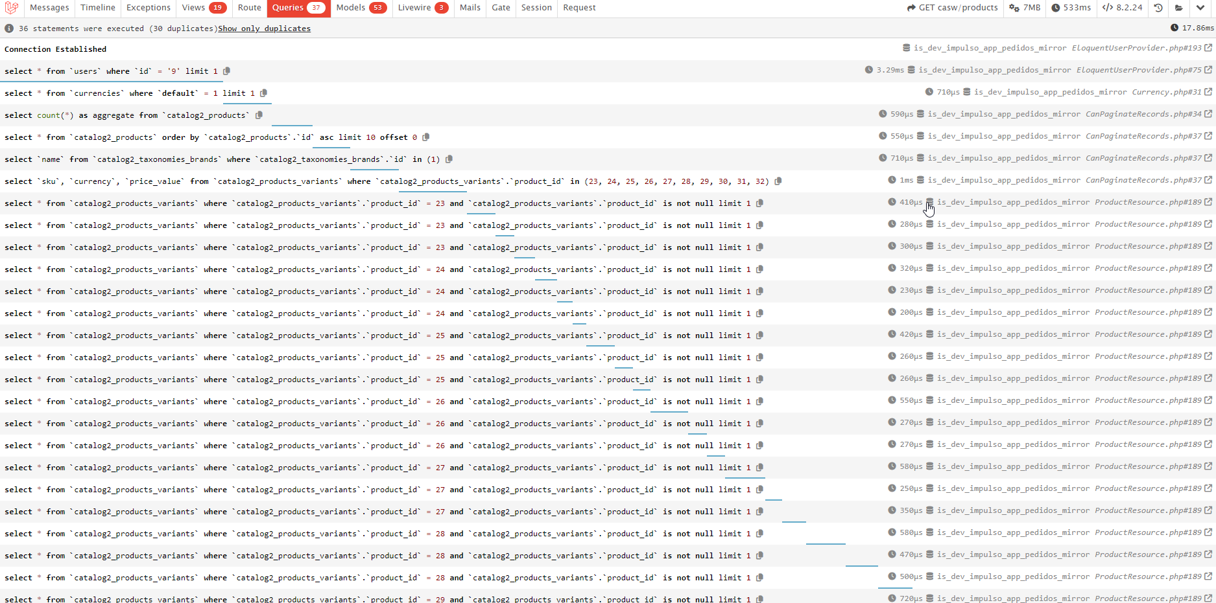This screenshot has width=1216, height=603.
Task: Copy the variants query that took 410µs
Action: coord(759,203)
